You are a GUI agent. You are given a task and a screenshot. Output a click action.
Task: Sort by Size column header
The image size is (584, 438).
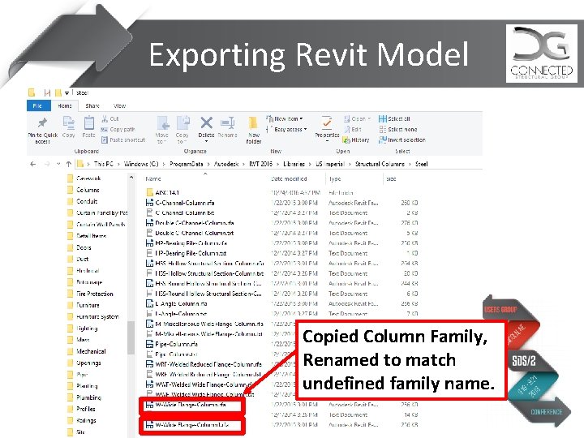click(x=391, y=178)
